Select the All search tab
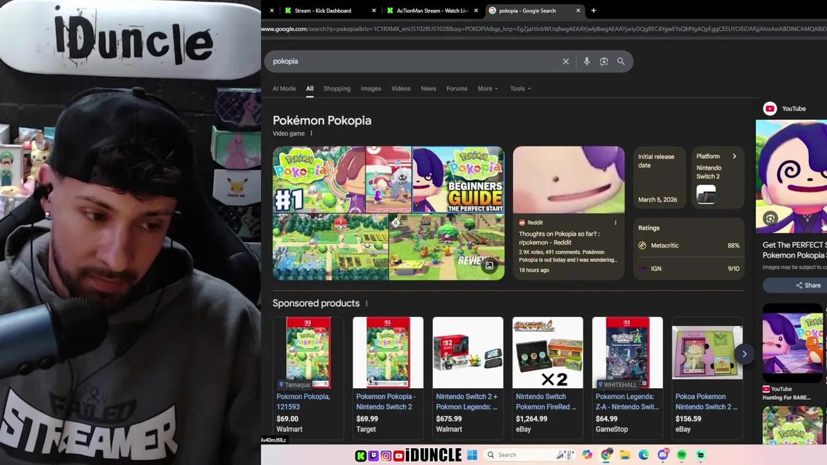The image size is (827, 465). [x=309, y=88]
